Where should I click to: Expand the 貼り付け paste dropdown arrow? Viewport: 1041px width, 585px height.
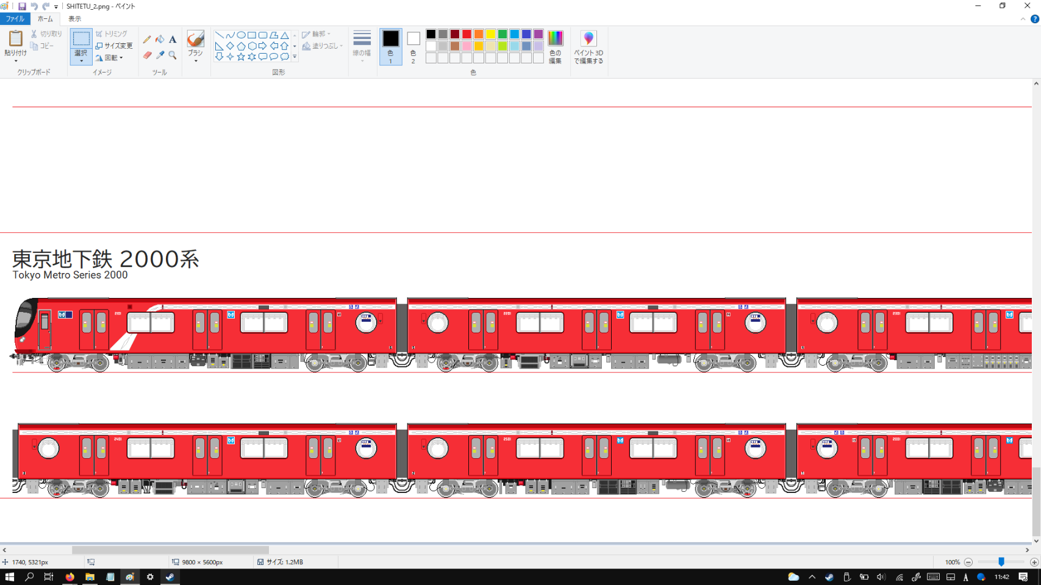(15, 61)
